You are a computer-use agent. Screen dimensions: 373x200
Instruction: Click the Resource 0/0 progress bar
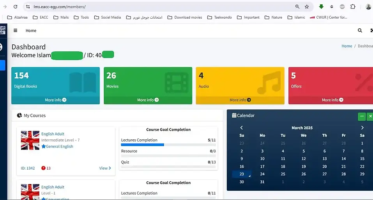(168, 156)
